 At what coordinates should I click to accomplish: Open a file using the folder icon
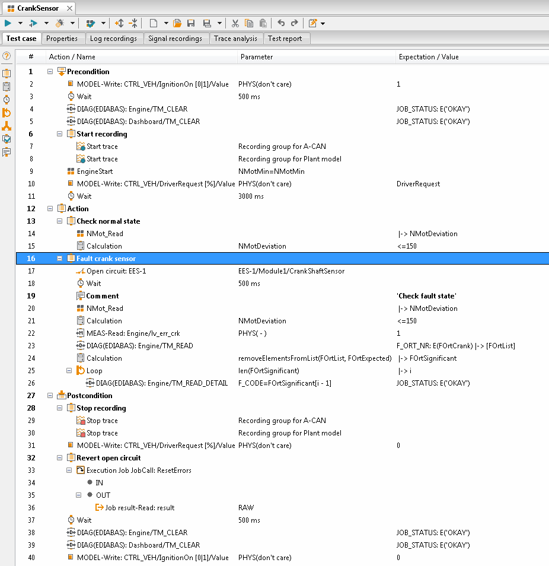(x=177, y=24)
